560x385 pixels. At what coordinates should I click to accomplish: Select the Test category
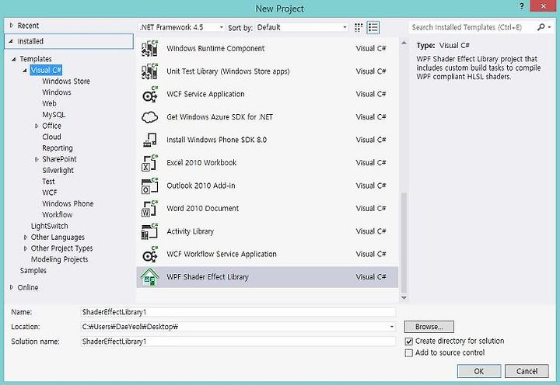pos(48,182)
